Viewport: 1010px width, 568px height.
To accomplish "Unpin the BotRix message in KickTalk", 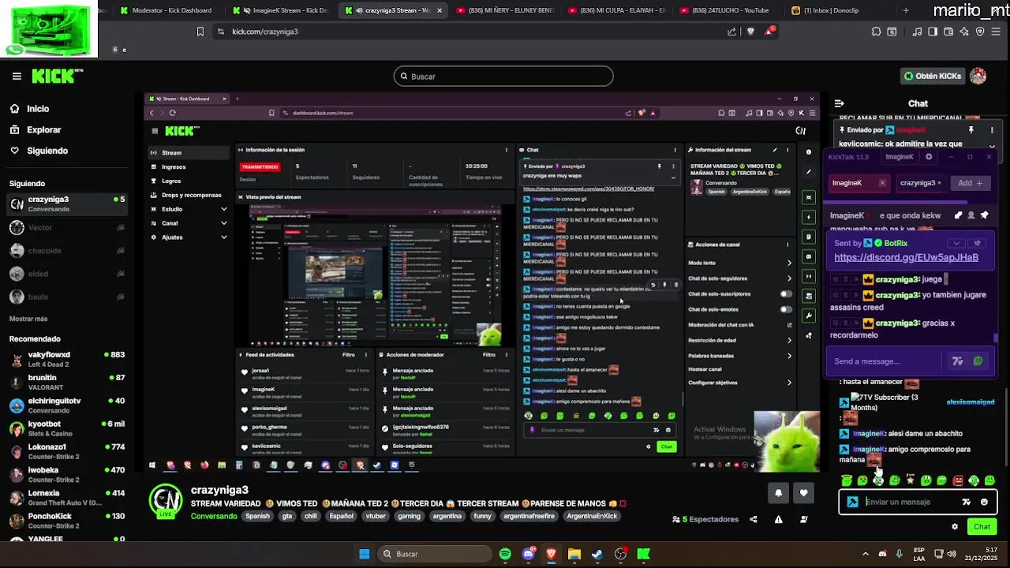I will point(977,243).
